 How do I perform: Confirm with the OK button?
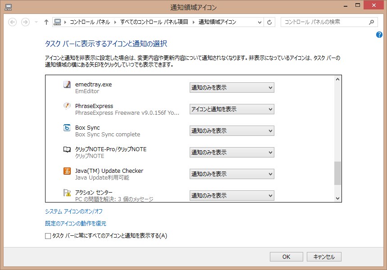click(286, 256)
